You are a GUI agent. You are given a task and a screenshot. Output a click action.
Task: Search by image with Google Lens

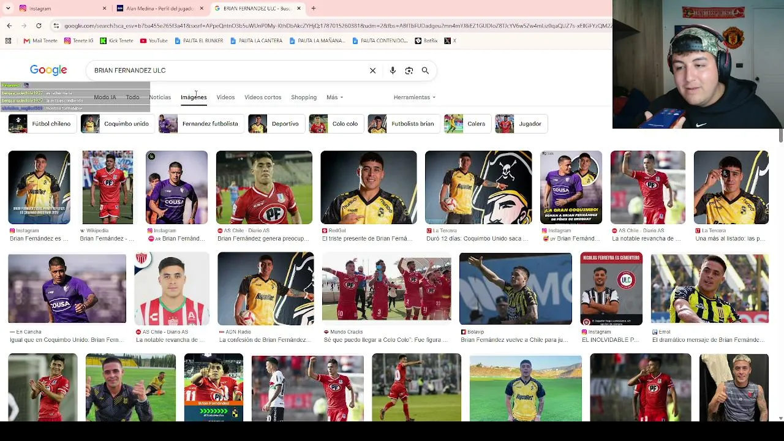click(409, 70)
